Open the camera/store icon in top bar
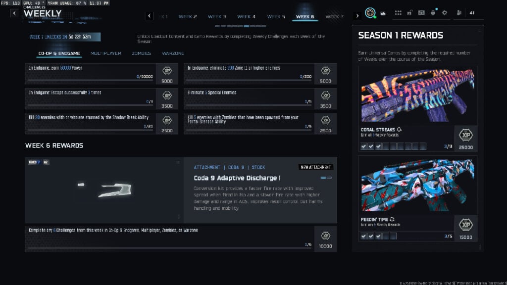The width and height of the screenshot is (507, 285). (421, 12)
